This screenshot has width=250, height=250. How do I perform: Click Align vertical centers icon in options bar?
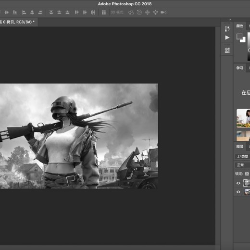pos(7,12)
